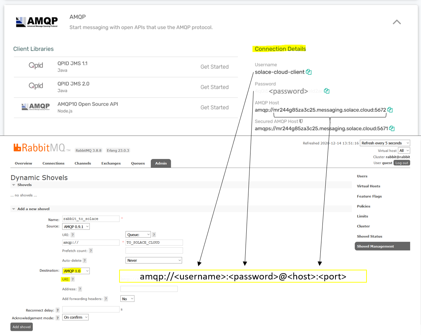Open the Connections tab
421x335 pixels.
[x=53, y=163]
